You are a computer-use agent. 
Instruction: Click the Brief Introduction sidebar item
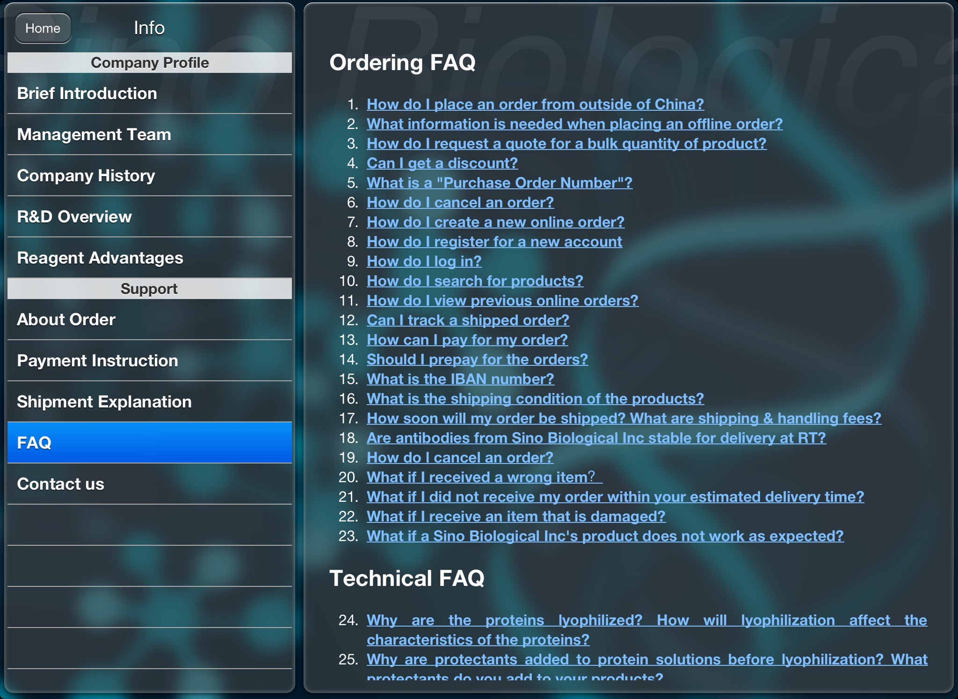pos(148,93)
